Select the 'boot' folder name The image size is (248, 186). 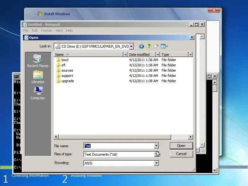(x=65, y=60)
